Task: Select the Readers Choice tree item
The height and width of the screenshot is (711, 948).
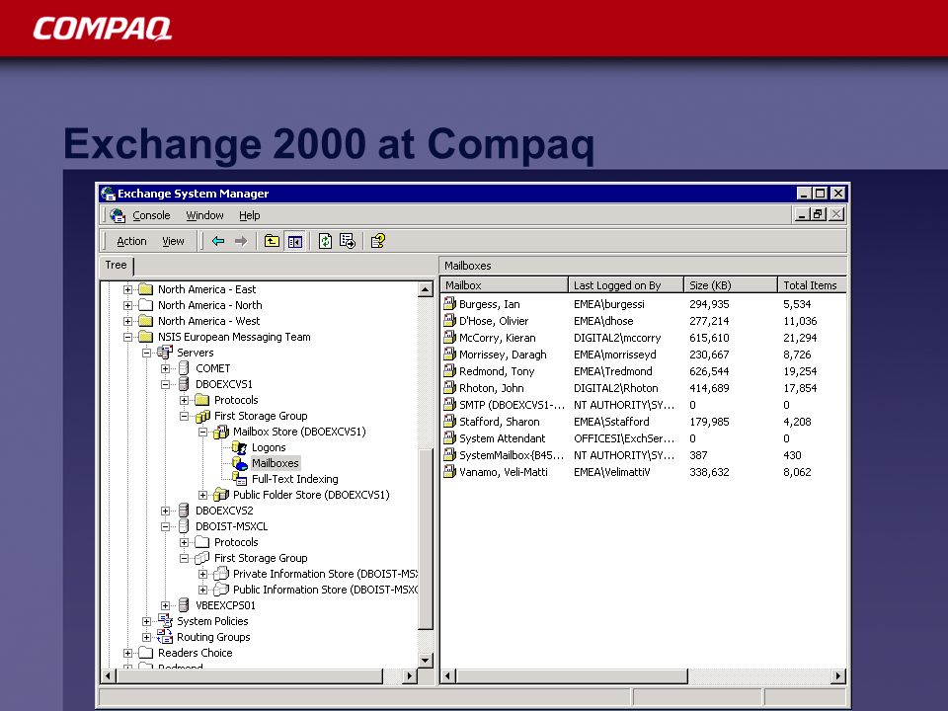Action: click(195, 653)
